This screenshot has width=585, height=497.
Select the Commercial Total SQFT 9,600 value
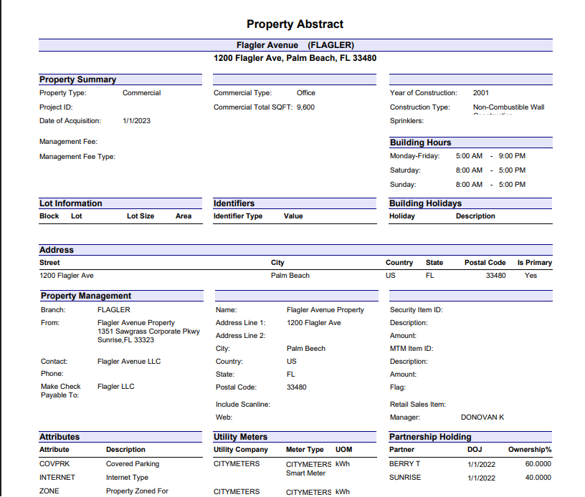pyautogui.click(x=305, y=107)
